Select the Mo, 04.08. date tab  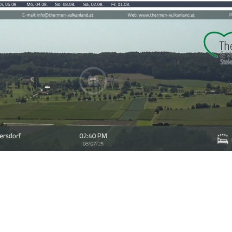pyautogui.click(x=37, y=5)
